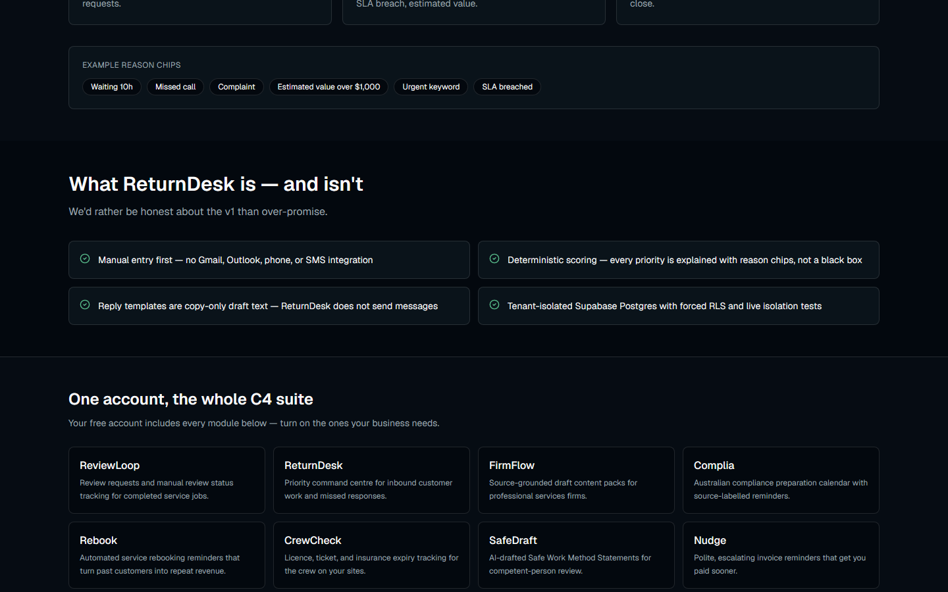Viewport: 948px width, 592px height.
Task: Click check icon beside Reply templates text
Action: point(85,305)
